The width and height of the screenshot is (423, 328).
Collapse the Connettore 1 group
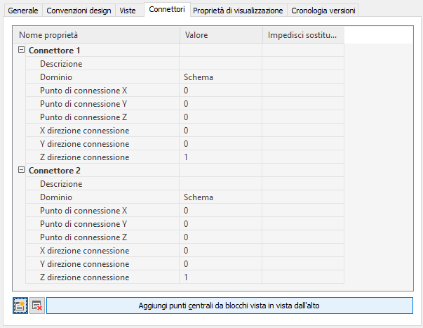[21, 51]
